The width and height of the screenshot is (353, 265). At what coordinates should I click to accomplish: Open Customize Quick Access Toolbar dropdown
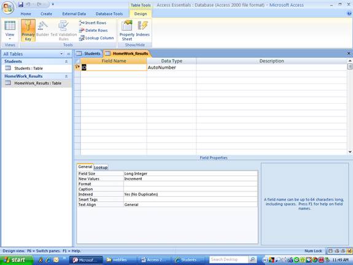pyautogui.click(x=53, y=4)
